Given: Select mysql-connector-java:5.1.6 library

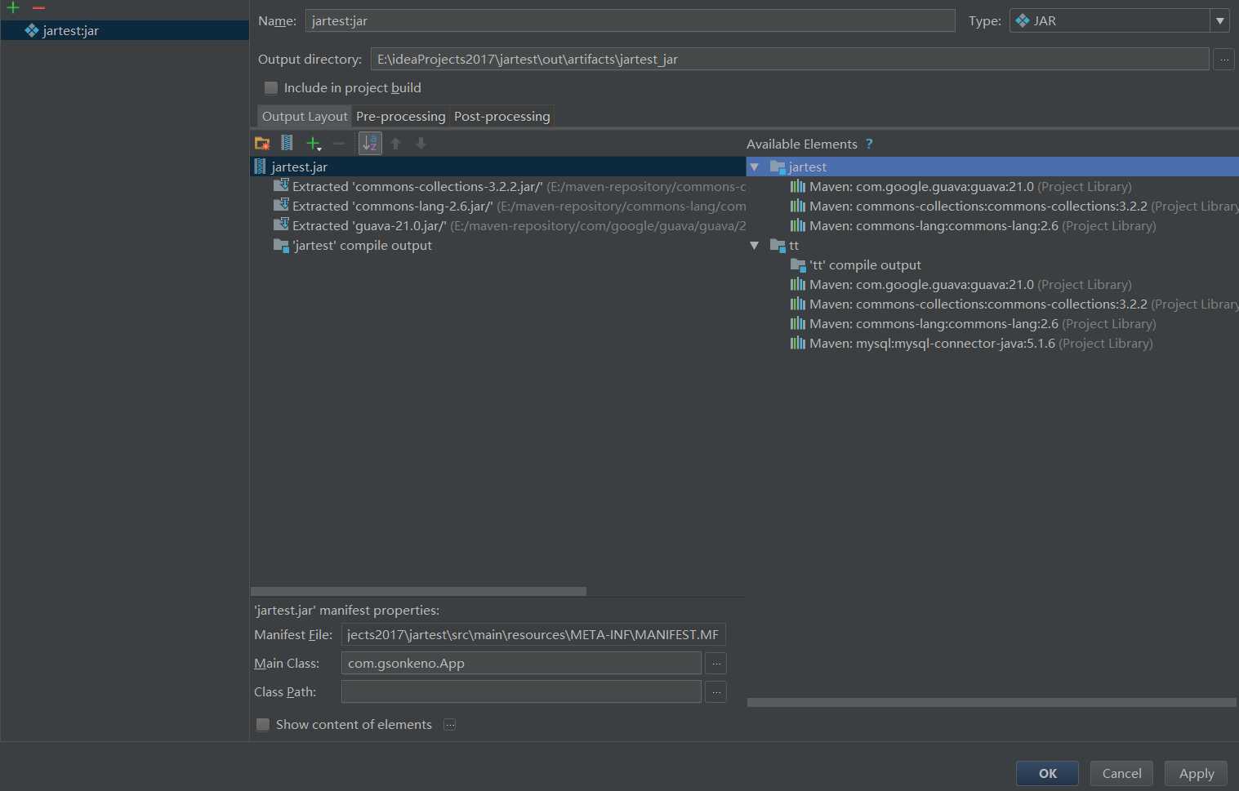Looking at the screenshot, I should pos(971,343).
